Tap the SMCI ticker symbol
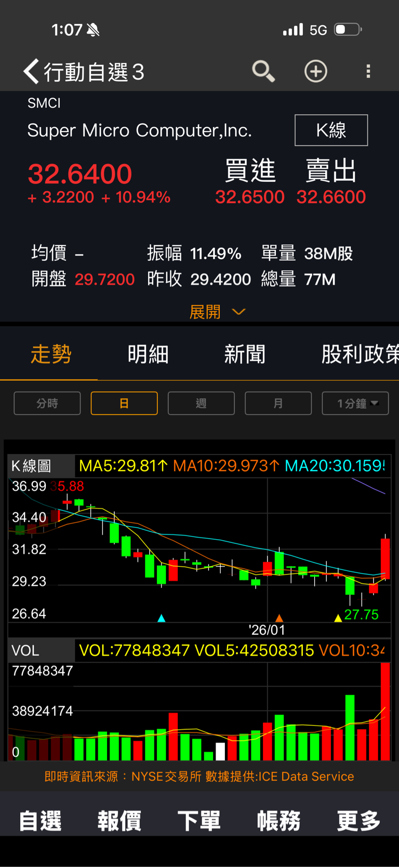Viewport: 399px width, 867px height. point(44,103)
